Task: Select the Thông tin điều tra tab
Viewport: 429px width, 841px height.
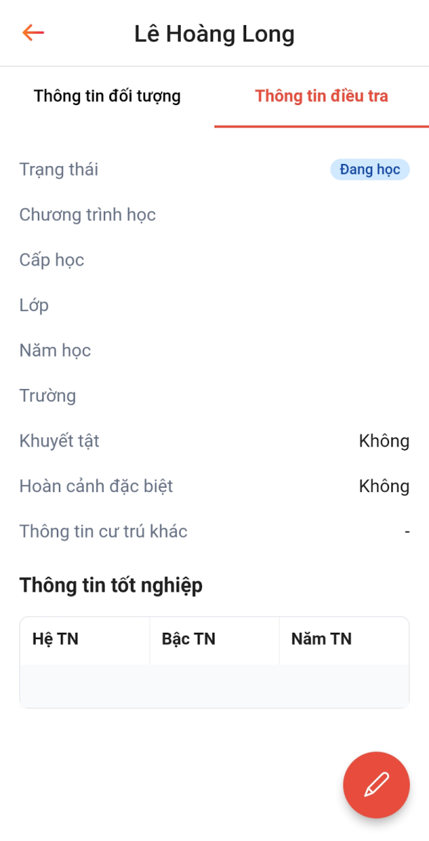Action: (x=321, y=96)
